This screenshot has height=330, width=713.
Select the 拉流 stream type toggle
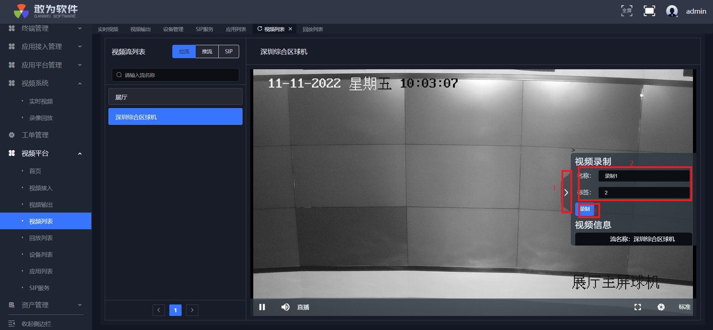(x=184, y=51)
